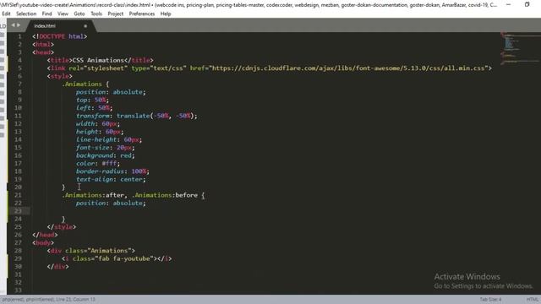Click 'background: red;' line
Image resolution: width=541 pixels, height=304 pixels.
pos(105,155)
